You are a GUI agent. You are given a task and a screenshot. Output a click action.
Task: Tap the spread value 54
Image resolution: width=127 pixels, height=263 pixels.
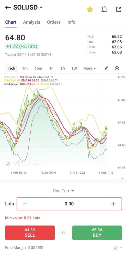63,233
